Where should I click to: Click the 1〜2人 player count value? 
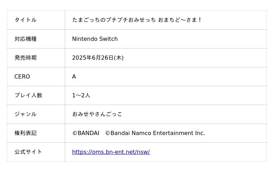point(81,95)
